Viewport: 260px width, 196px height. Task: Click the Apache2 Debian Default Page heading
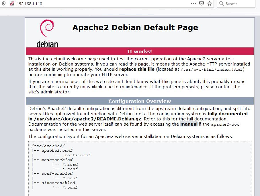click(x=135, y=27)
